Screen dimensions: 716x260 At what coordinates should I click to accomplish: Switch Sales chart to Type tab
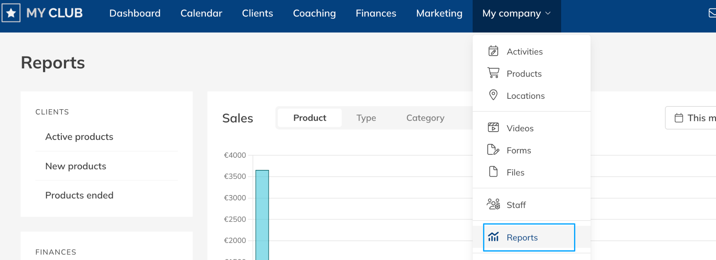[x=366, y=118]
